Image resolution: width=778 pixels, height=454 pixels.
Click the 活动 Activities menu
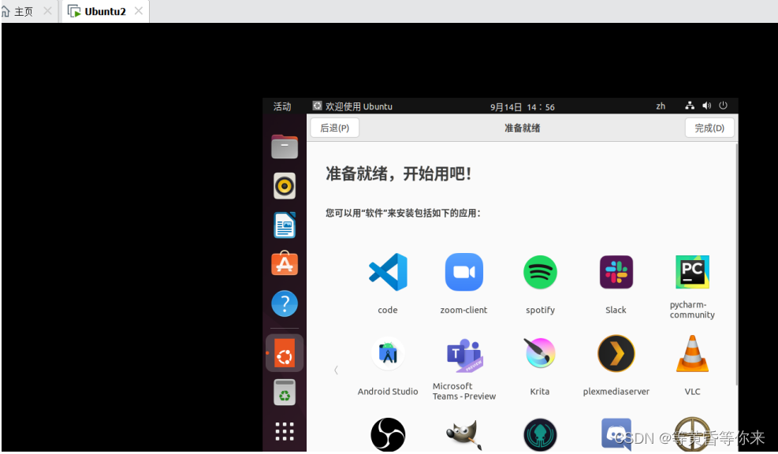click(x=282, y=106)
